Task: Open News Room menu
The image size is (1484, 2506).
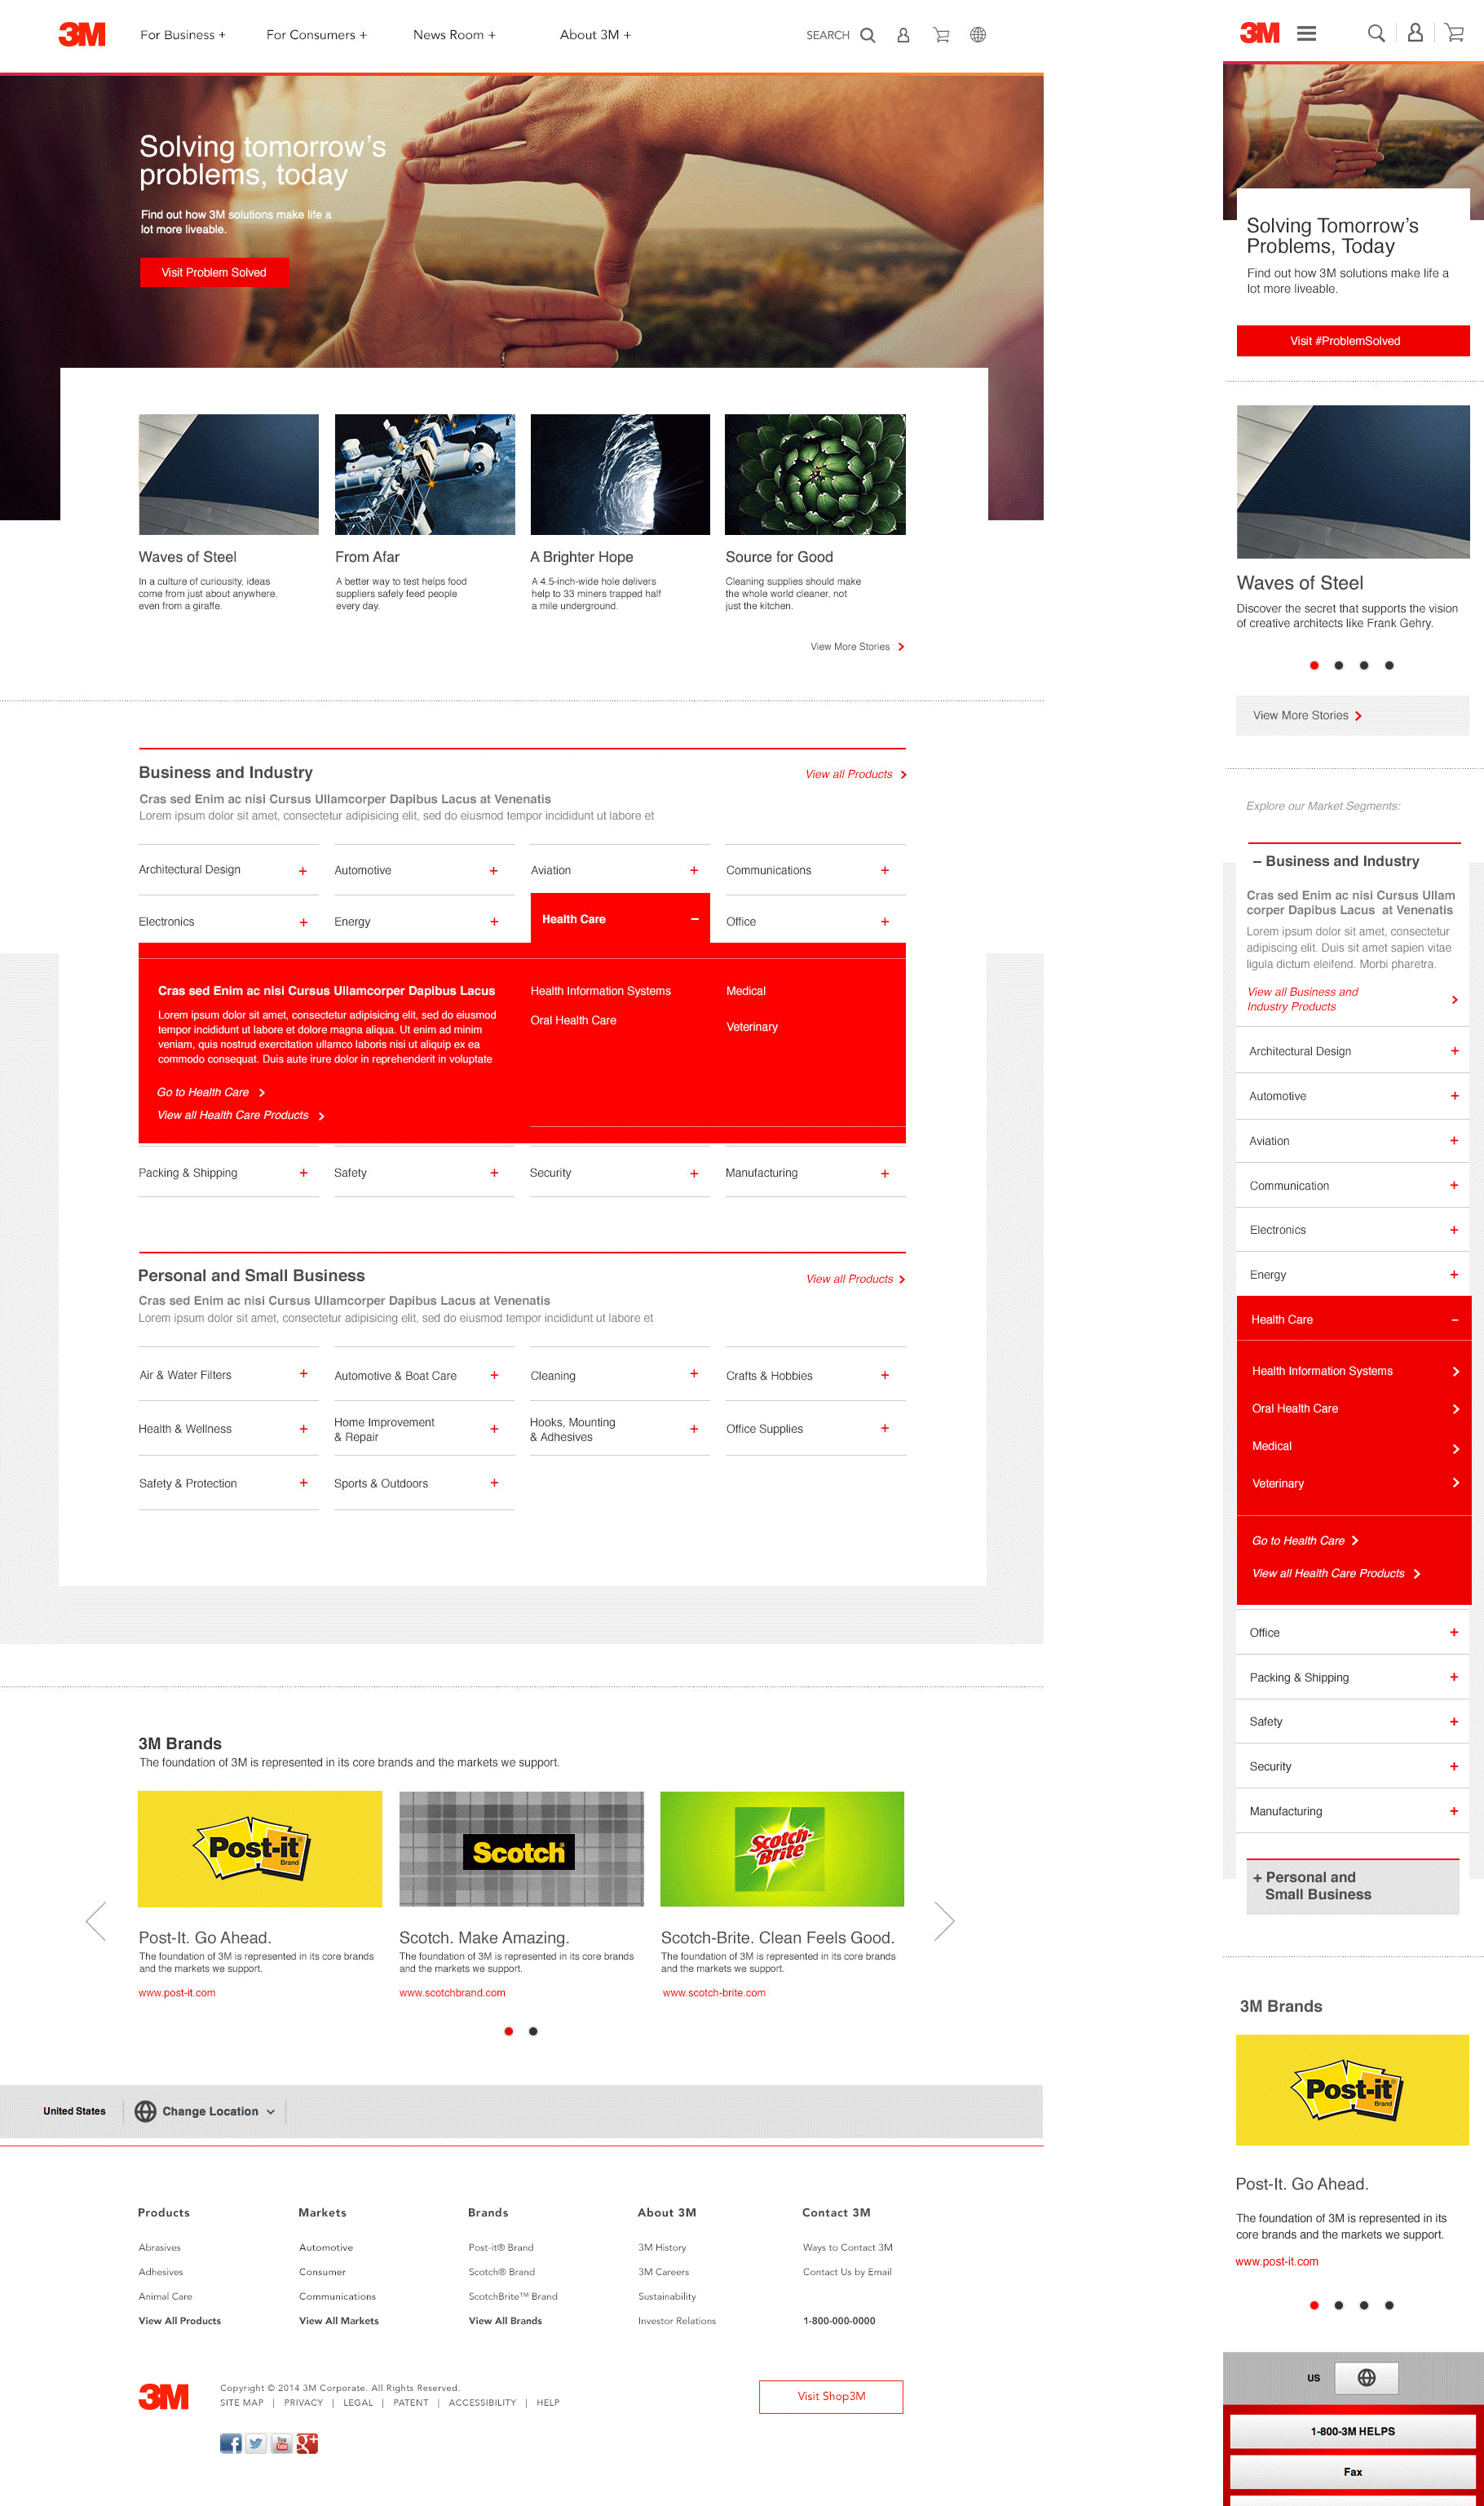Action: click(454, 35)
